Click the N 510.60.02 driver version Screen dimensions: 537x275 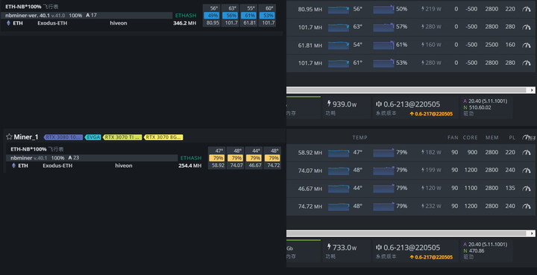(x=477, y=107)
